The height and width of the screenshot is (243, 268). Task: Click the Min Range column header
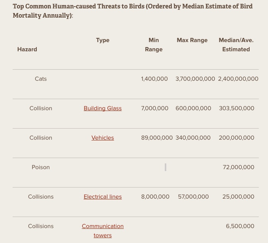tap(154, 45)
